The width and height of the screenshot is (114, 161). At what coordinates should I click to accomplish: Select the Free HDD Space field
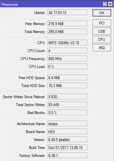67,77
